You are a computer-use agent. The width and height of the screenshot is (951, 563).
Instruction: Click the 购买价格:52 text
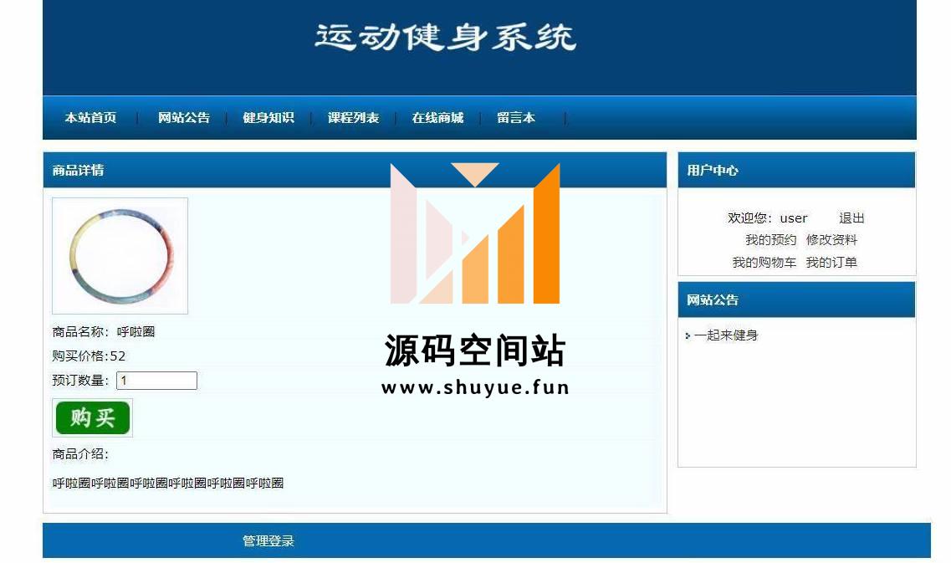[89, 356]
